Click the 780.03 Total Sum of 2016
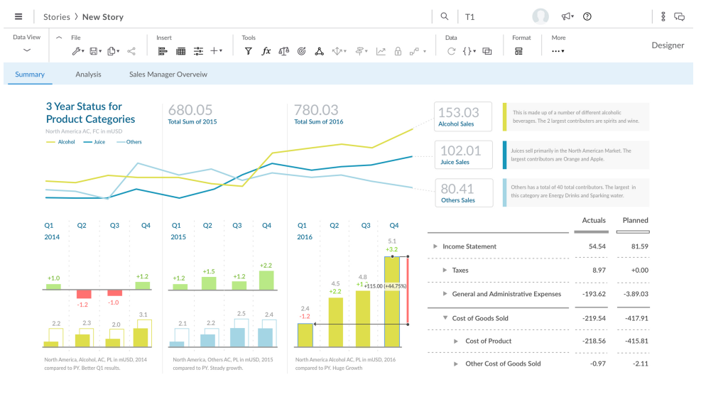Image resolution: width=706 pixels, height=404 pixels. click(x=318, y=114)
